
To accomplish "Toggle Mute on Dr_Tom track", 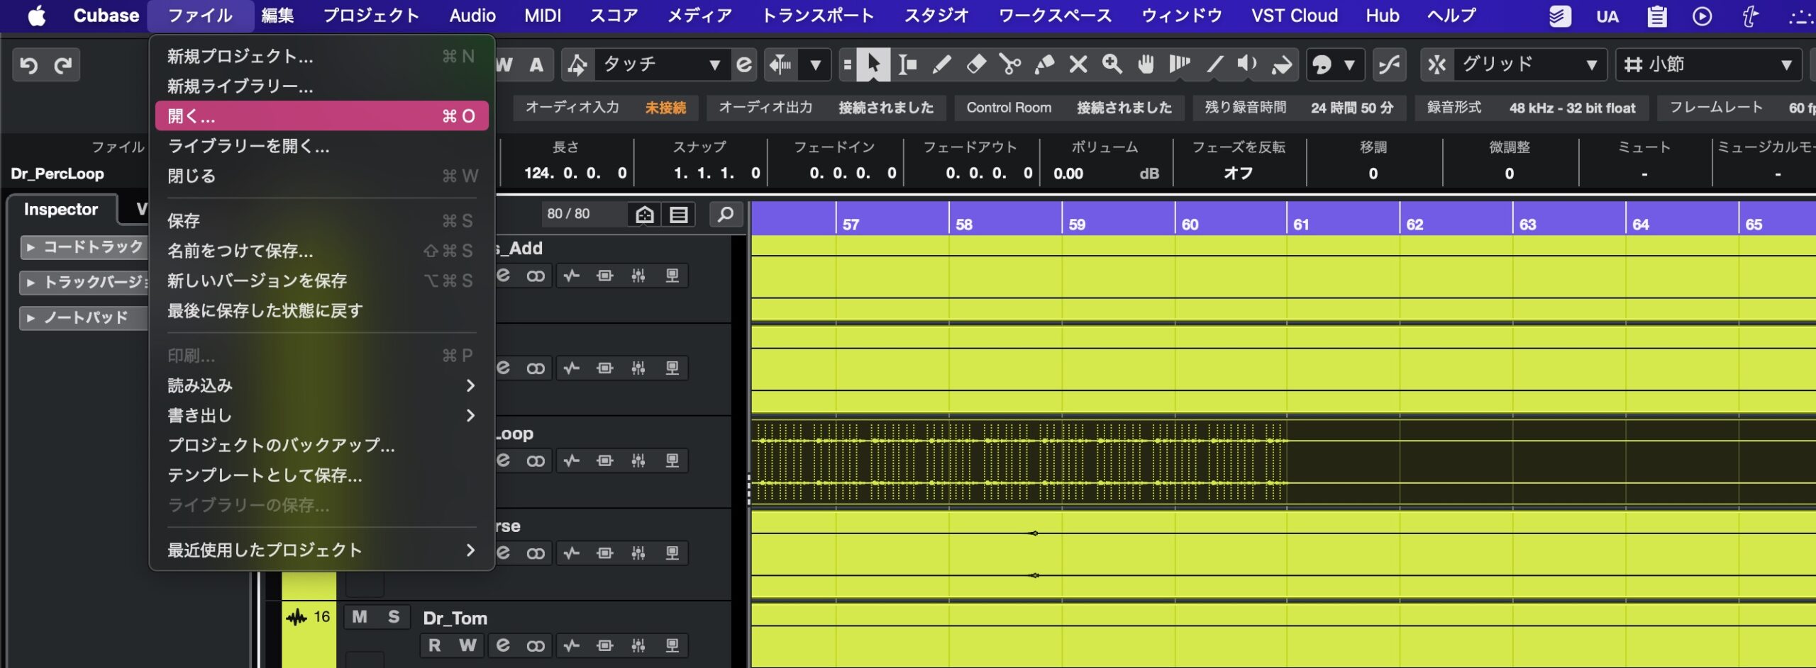I will coord(360,617).
